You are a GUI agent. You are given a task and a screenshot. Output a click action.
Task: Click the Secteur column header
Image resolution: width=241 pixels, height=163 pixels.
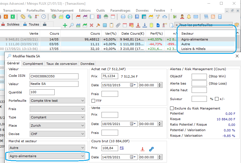[187, 34]
